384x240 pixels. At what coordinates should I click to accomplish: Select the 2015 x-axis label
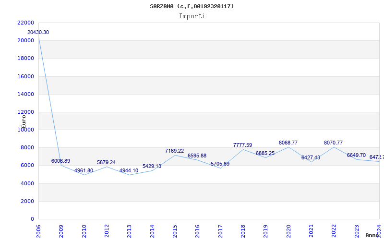tap(175, 231)
